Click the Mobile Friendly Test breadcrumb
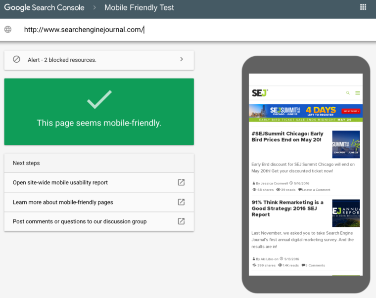Screen dimensions: 376x298 click(x=139, y=8)
